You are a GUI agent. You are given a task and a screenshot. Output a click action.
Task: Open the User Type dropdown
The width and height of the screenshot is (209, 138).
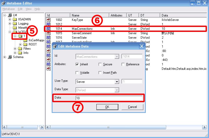point(117,82)
